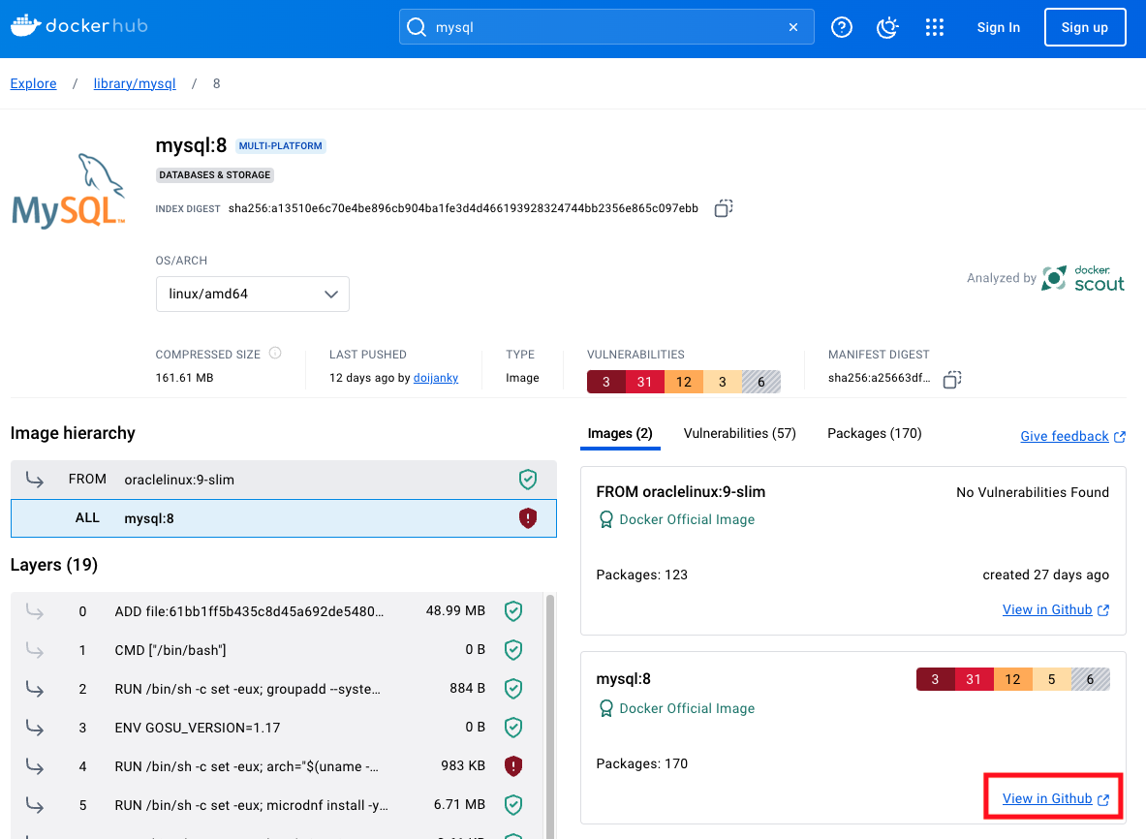Viewport: 1146px width, 839px height.
Task: Click MULTI-PLATFORM badge
Action: click(281, 145)
